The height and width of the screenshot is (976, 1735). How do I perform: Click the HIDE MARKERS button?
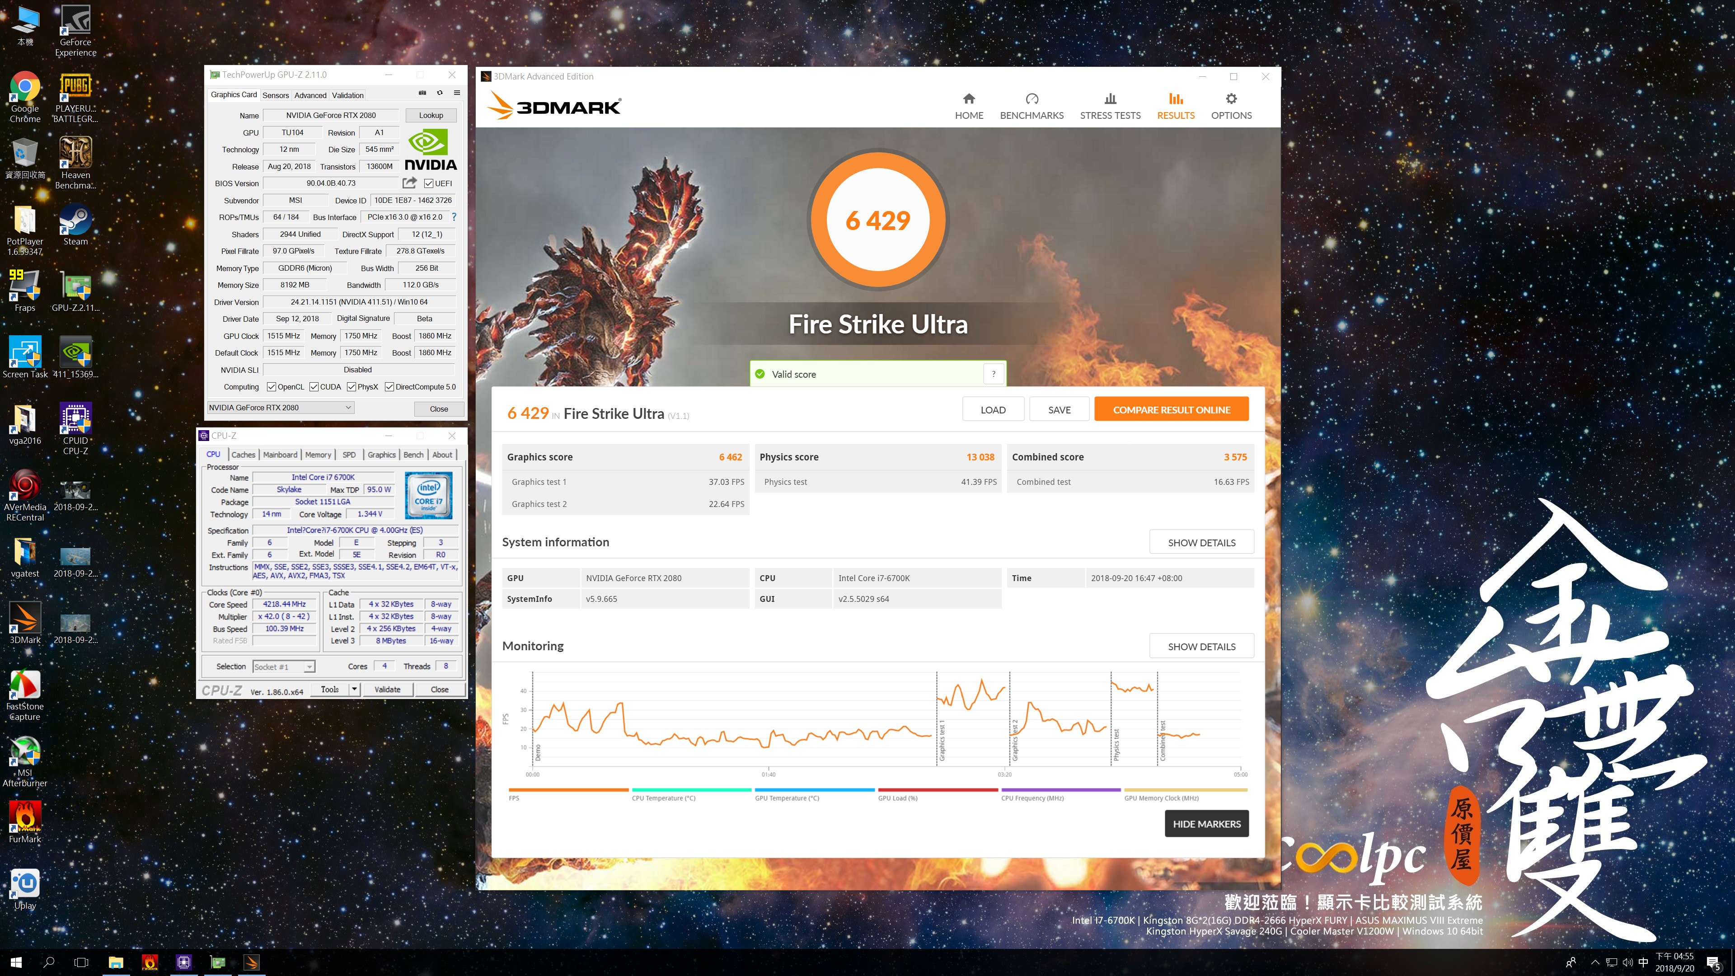1207,824
